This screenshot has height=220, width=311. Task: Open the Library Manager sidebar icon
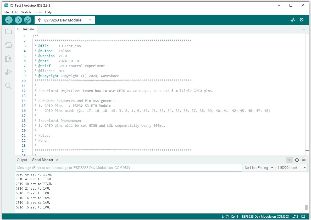8,58
